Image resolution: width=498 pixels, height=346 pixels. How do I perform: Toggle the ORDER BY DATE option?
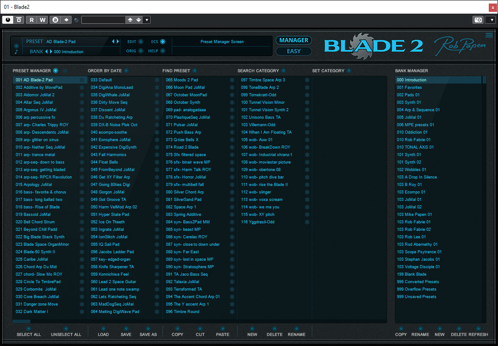[126, 71]
